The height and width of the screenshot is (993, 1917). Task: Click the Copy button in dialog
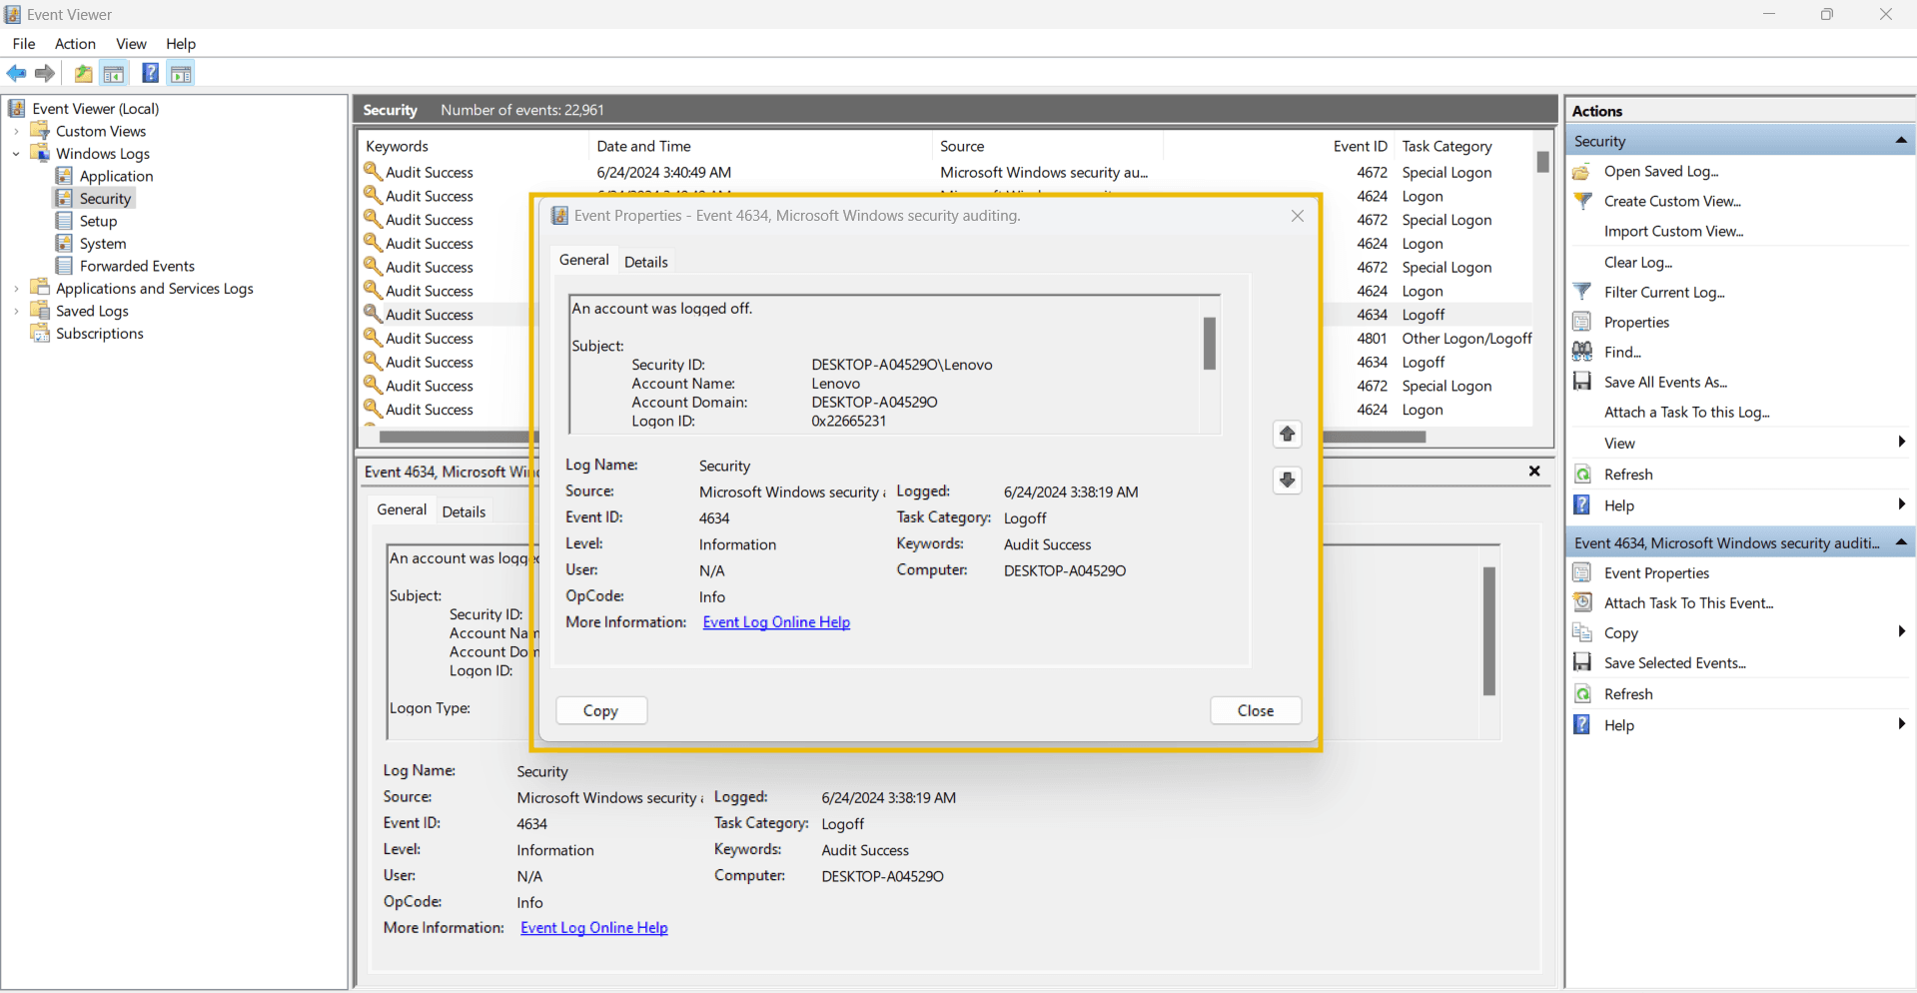(x=600, y=710)
